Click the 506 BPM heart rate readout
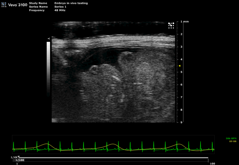The width and height of the screenshot is (239, 165). [231, 138]
